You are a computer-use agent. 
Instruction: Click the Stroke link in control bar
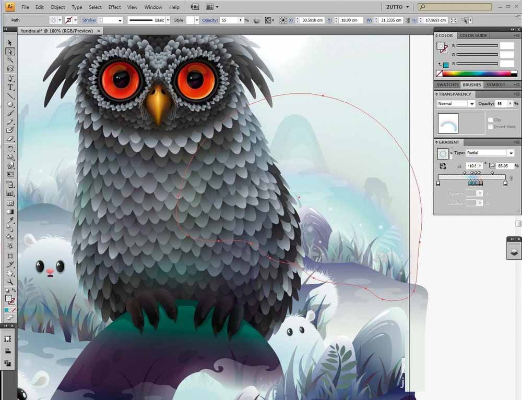(x=89, y=20)
